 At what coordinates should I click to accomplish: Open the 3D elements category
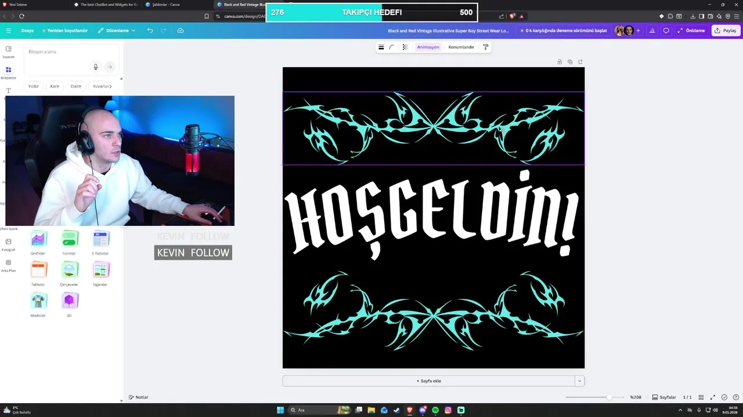click(x=69, y=305)
